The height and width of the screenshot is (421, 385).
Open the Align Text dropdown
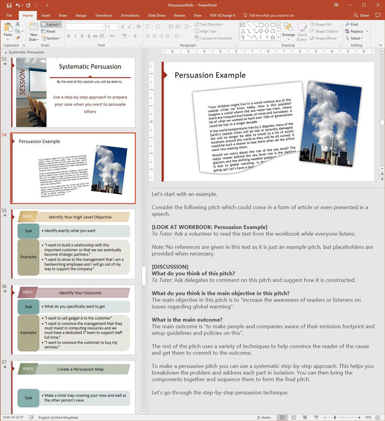[206, 31]
